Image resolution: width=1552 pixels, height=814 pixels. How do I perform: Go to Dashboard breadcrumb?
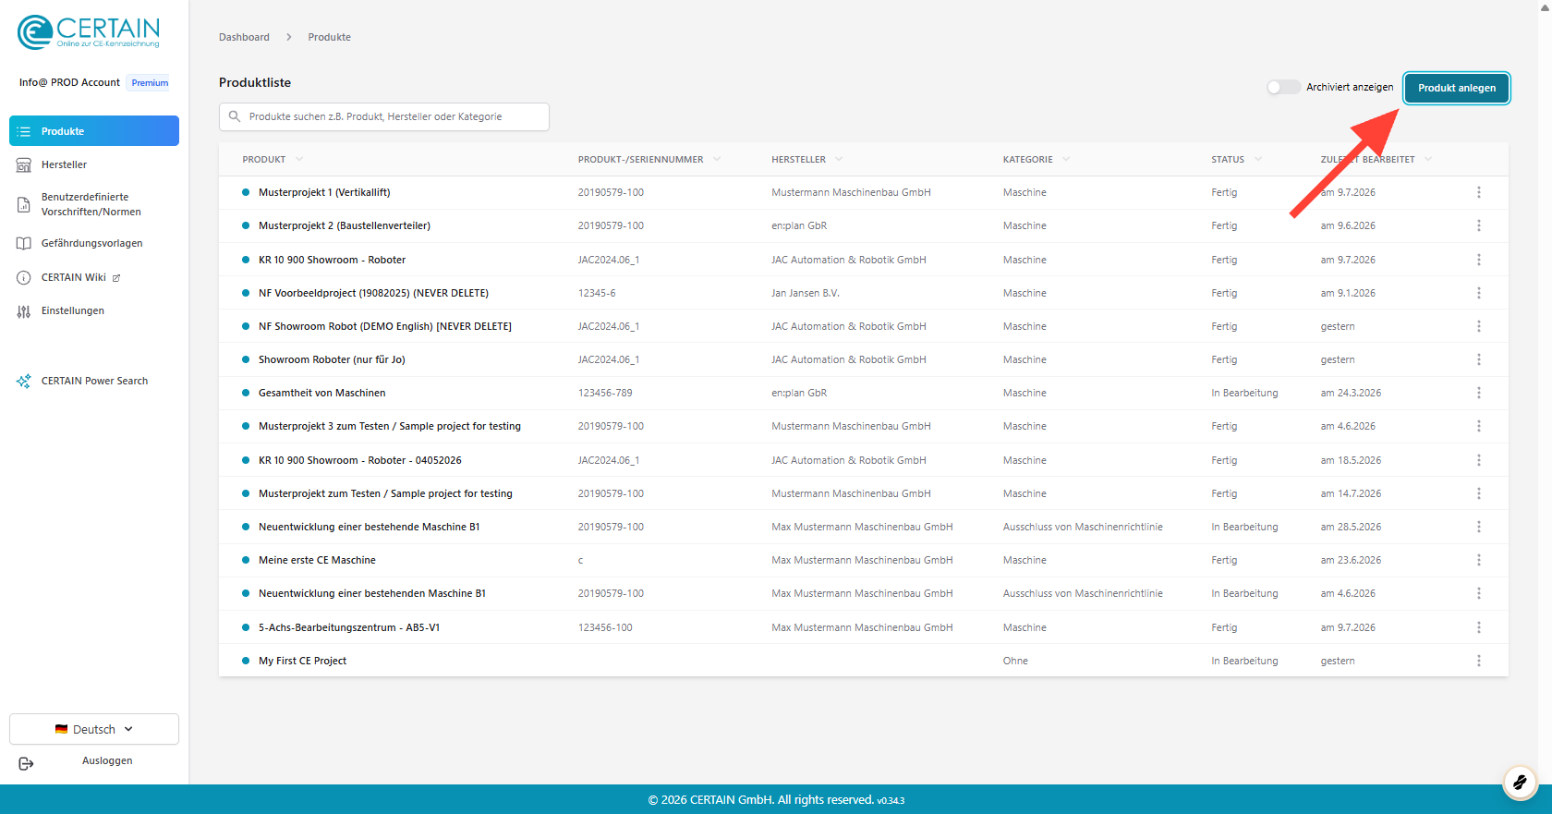[x=244, y=37]
